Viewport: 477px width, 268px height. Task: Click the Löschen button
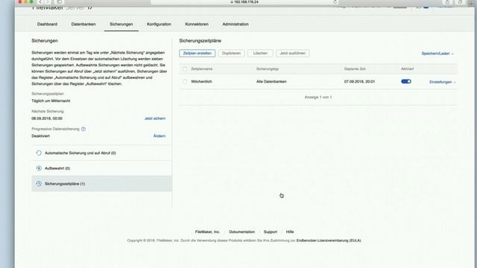point(260,53)
